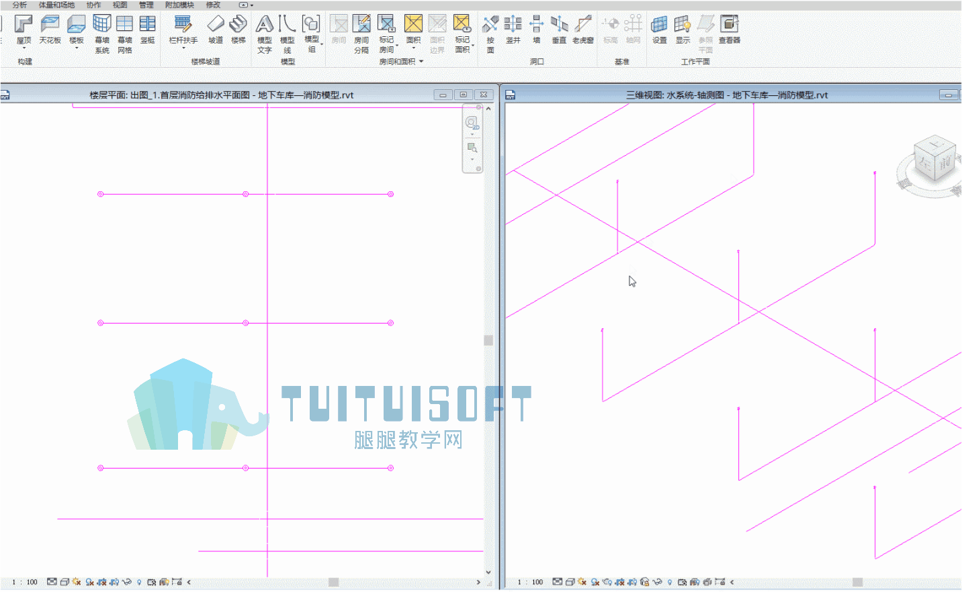Toggle 2D navigation wheel in floor plan view
Screen dimensions: 962x592
pos(472,123)
